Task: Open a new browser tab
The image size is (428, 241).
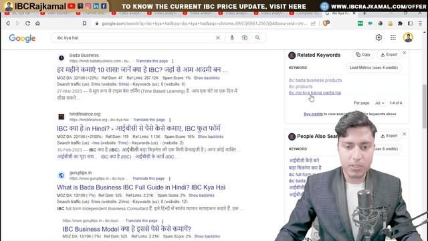Action: (364, 13)
